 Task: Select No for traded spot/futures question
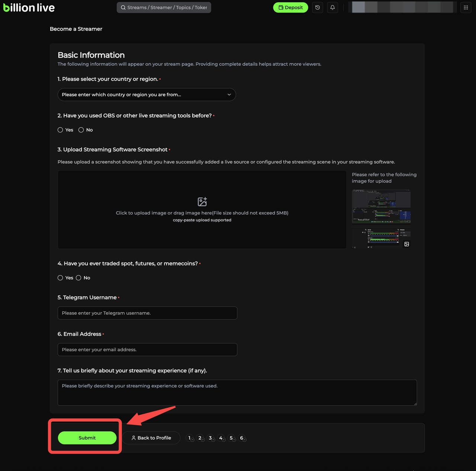pos(78,278)
